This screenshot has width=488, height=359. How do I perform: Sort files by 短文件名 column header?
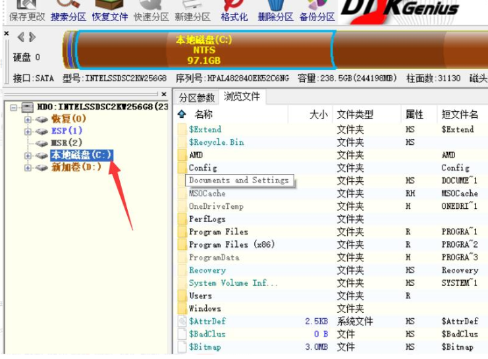460,115
